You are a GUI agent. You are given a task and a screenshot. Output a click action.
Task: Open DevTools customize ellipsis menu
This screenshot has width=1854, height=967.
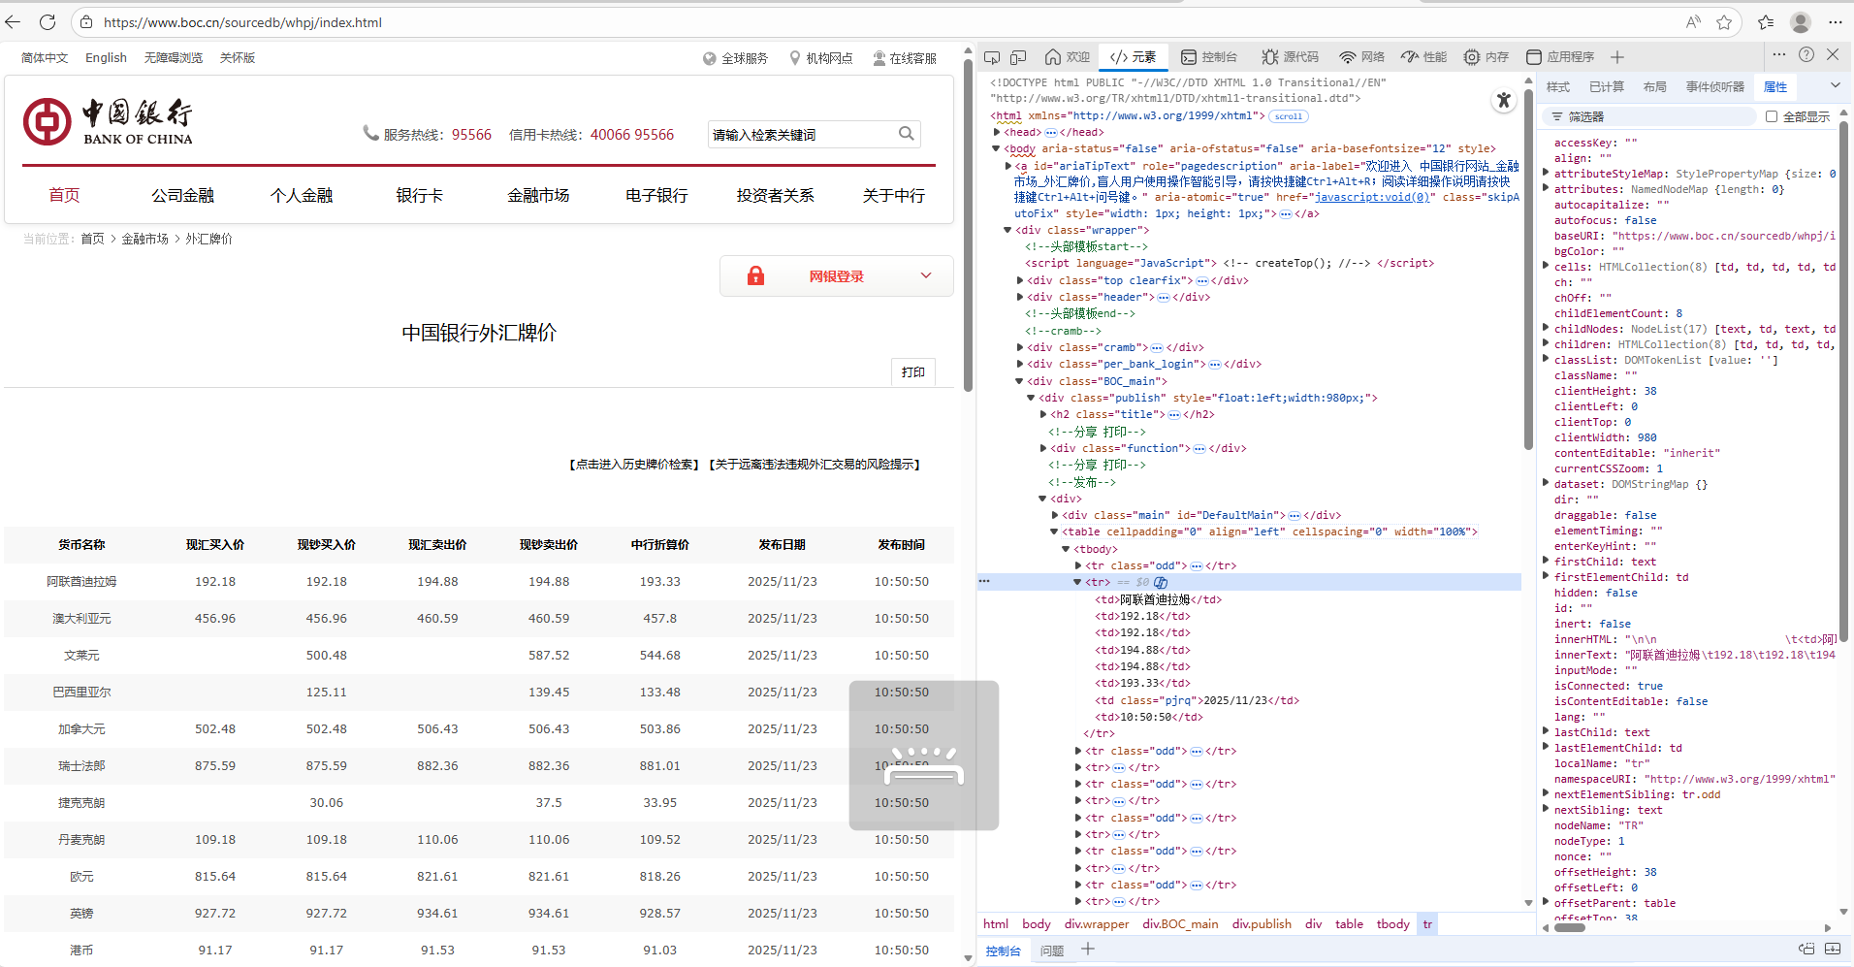(x=1779, y=54)
